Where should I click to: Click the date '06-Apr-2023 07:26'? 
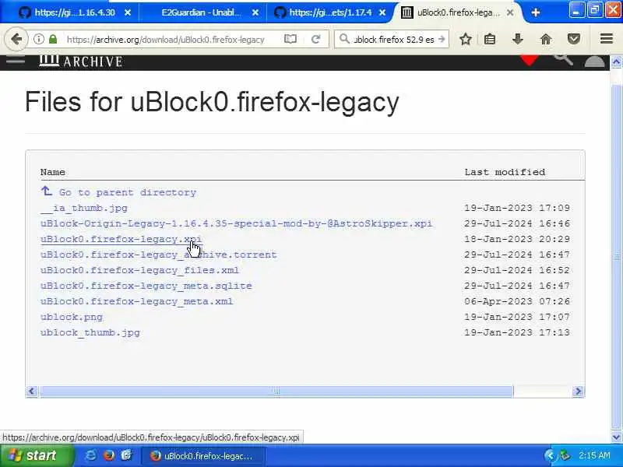pyautogui.click(x=517, y=301)
